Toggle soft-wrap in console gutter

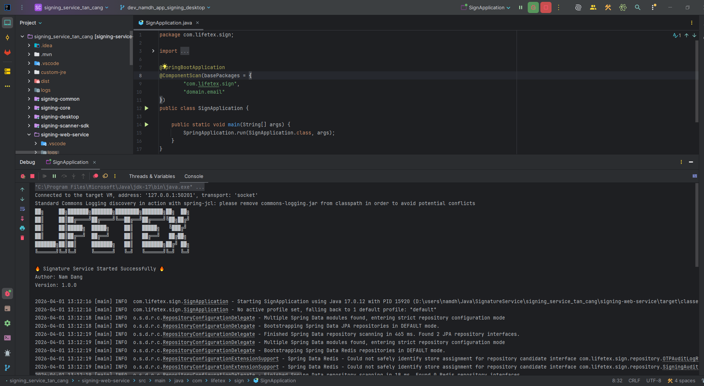coord(22,209)
